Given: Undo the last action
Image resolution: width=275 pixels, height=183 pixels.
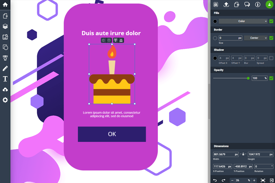Looking at the screenshot, I should click(215, 180).
